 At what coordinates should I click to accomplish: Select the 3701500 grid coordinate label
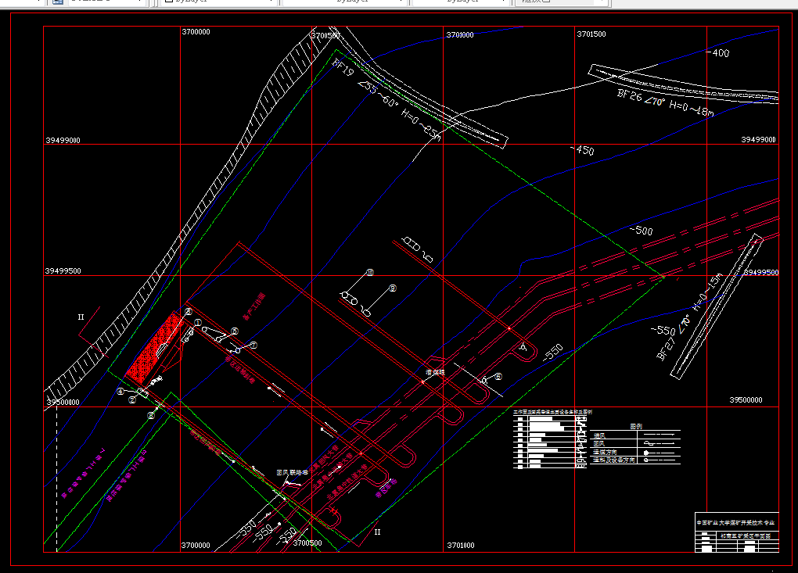[x=591, y=34]
